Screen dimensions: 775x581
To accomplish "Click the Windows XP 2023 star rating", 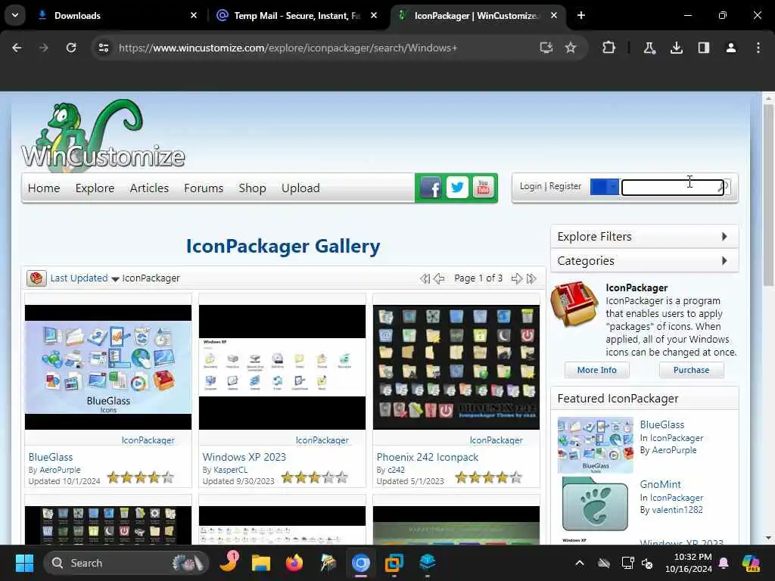I will [314, 477].
